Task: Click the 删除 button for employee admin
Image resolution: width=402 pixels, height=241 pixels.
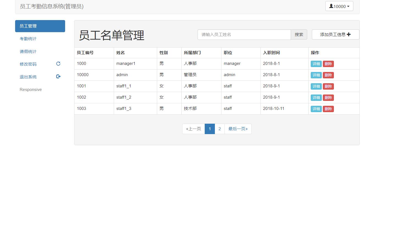Action: [328, 75]
